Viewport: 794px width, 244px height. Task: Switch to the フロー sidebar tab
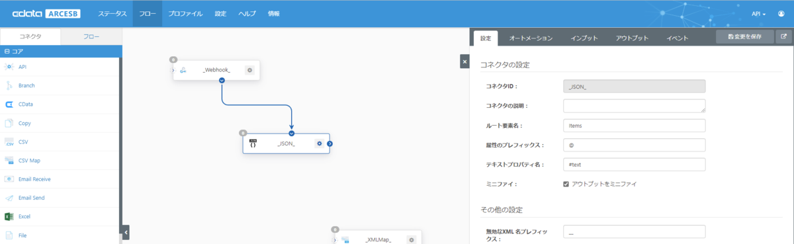coord(91,38)
